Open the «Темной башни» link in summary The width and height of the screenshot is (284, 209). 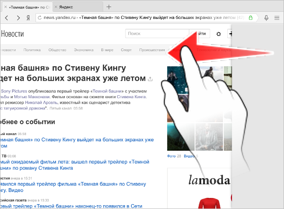tap(107, 91)
